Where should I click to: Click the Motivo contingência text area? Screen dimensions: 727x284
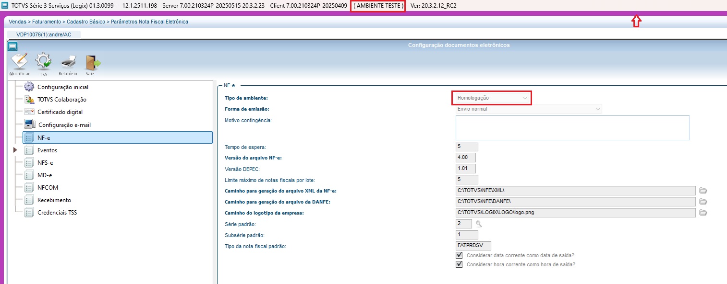[x=572, y=127]
